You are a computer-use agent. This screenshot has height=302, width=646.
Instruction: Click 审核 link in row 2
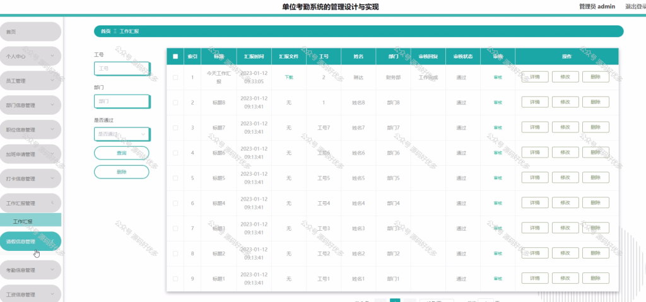[x=498, y=103]
